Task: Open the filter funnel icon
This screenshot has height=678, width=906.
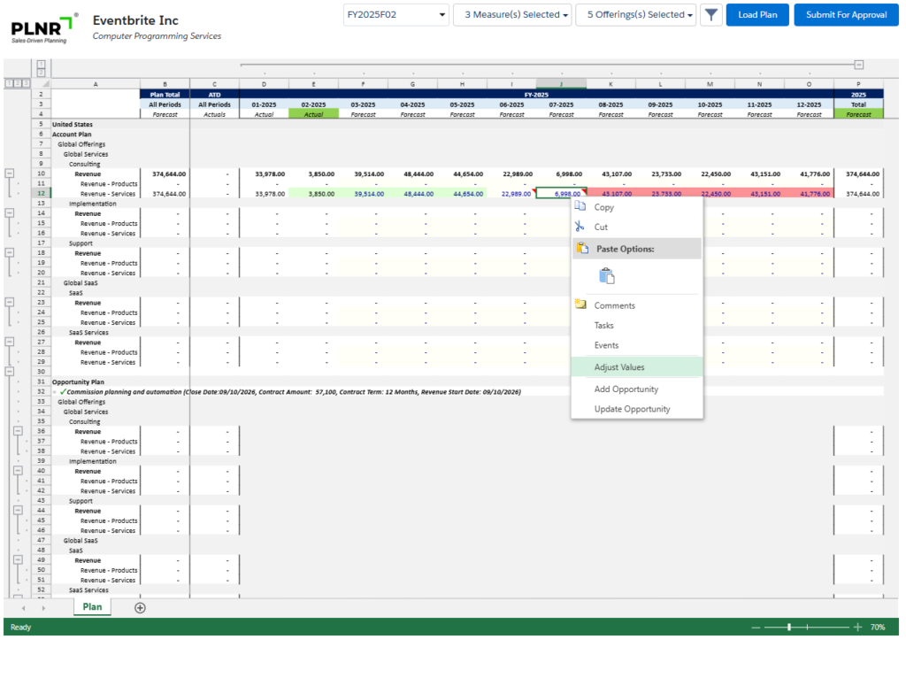Action: (x=710, y=15)
